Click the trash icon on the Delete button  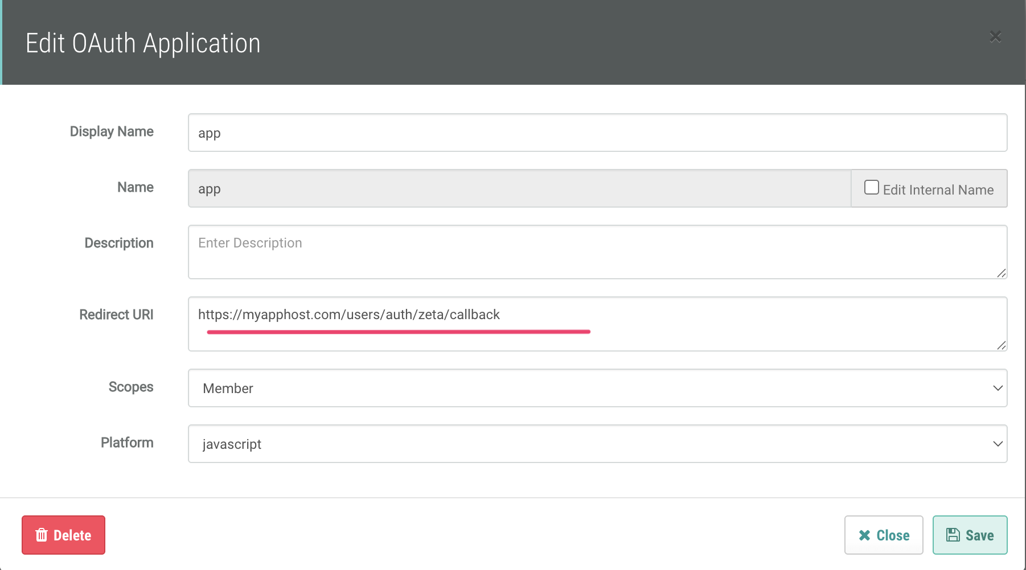pos(41,535)
